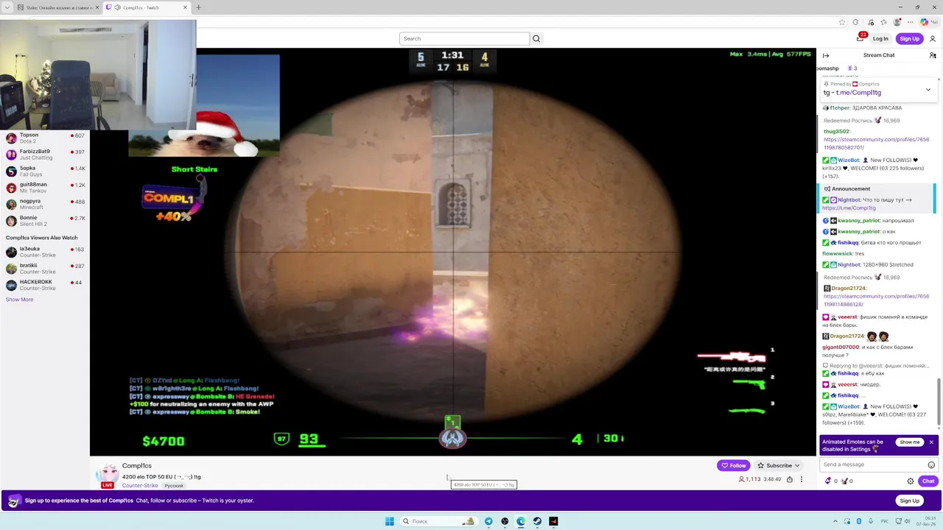The height and width of the screenshot is (530, 943).
Task: Click the Log In button
Action: [x=880, y=39]
